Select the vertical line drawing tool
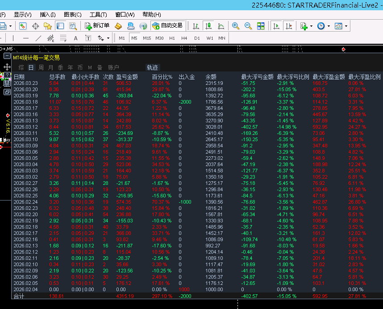 13,38
